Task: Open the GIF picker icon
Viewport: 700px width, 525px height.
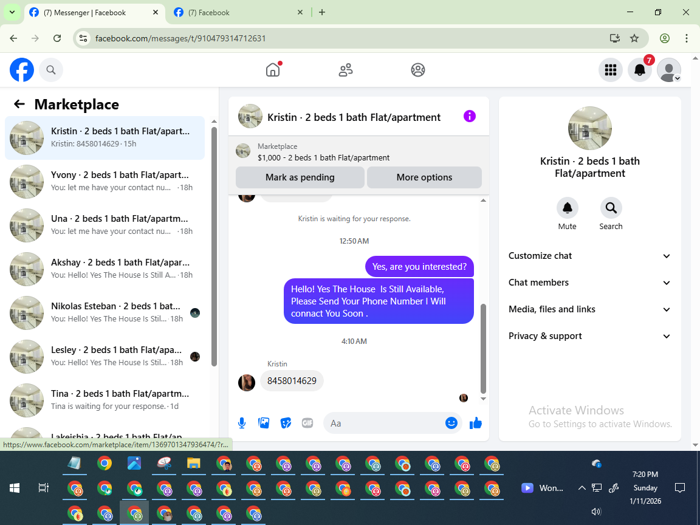Action: pos(307,423)
